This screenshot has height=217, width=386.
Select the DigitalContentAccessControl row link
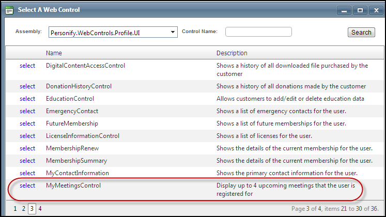[x=27, y=66]
